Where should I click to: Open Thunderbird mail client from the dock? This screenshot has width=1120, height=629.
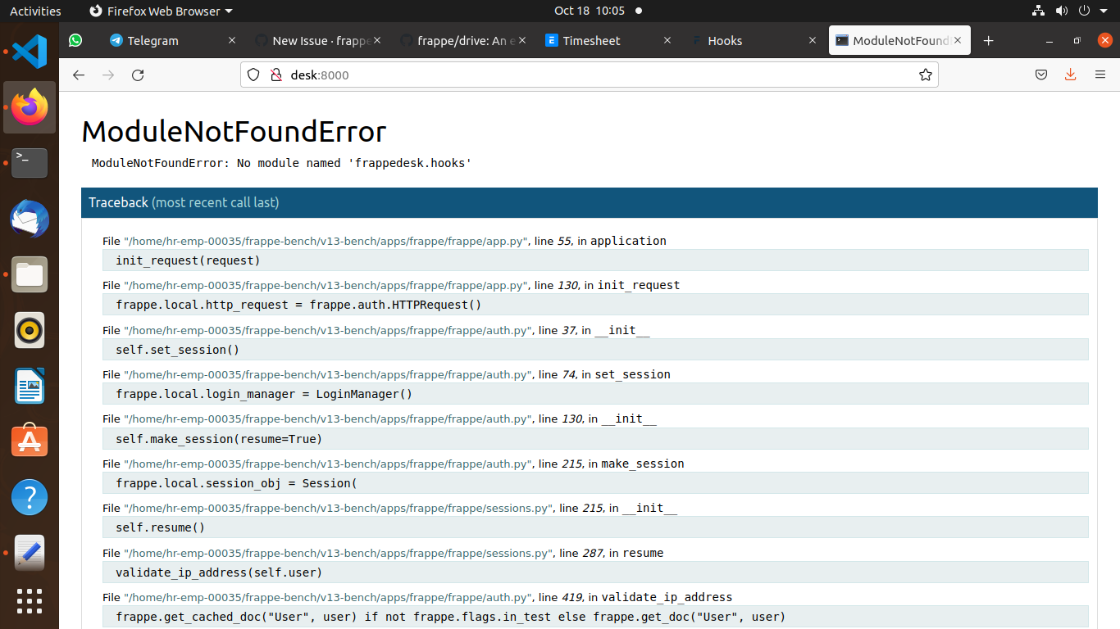pyautogui.click(x=29, y=219)
